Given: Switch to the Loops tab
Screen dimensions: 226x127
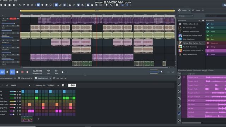Looking at the screenshot, I should pos(184,11).
